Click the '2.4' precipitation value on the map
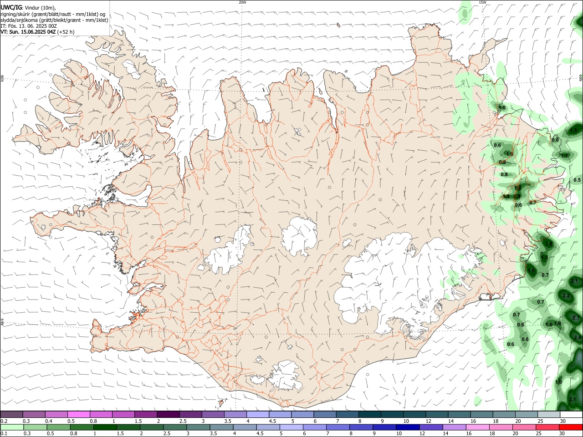The height and width of the screenshot is (437, 583). [x=578, y=337]
